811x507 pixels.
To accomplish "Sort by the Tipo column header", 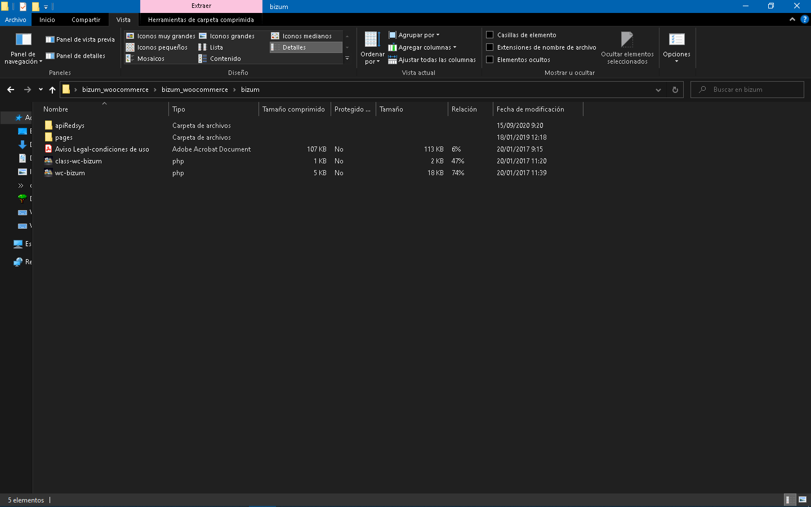I will 213,109.
